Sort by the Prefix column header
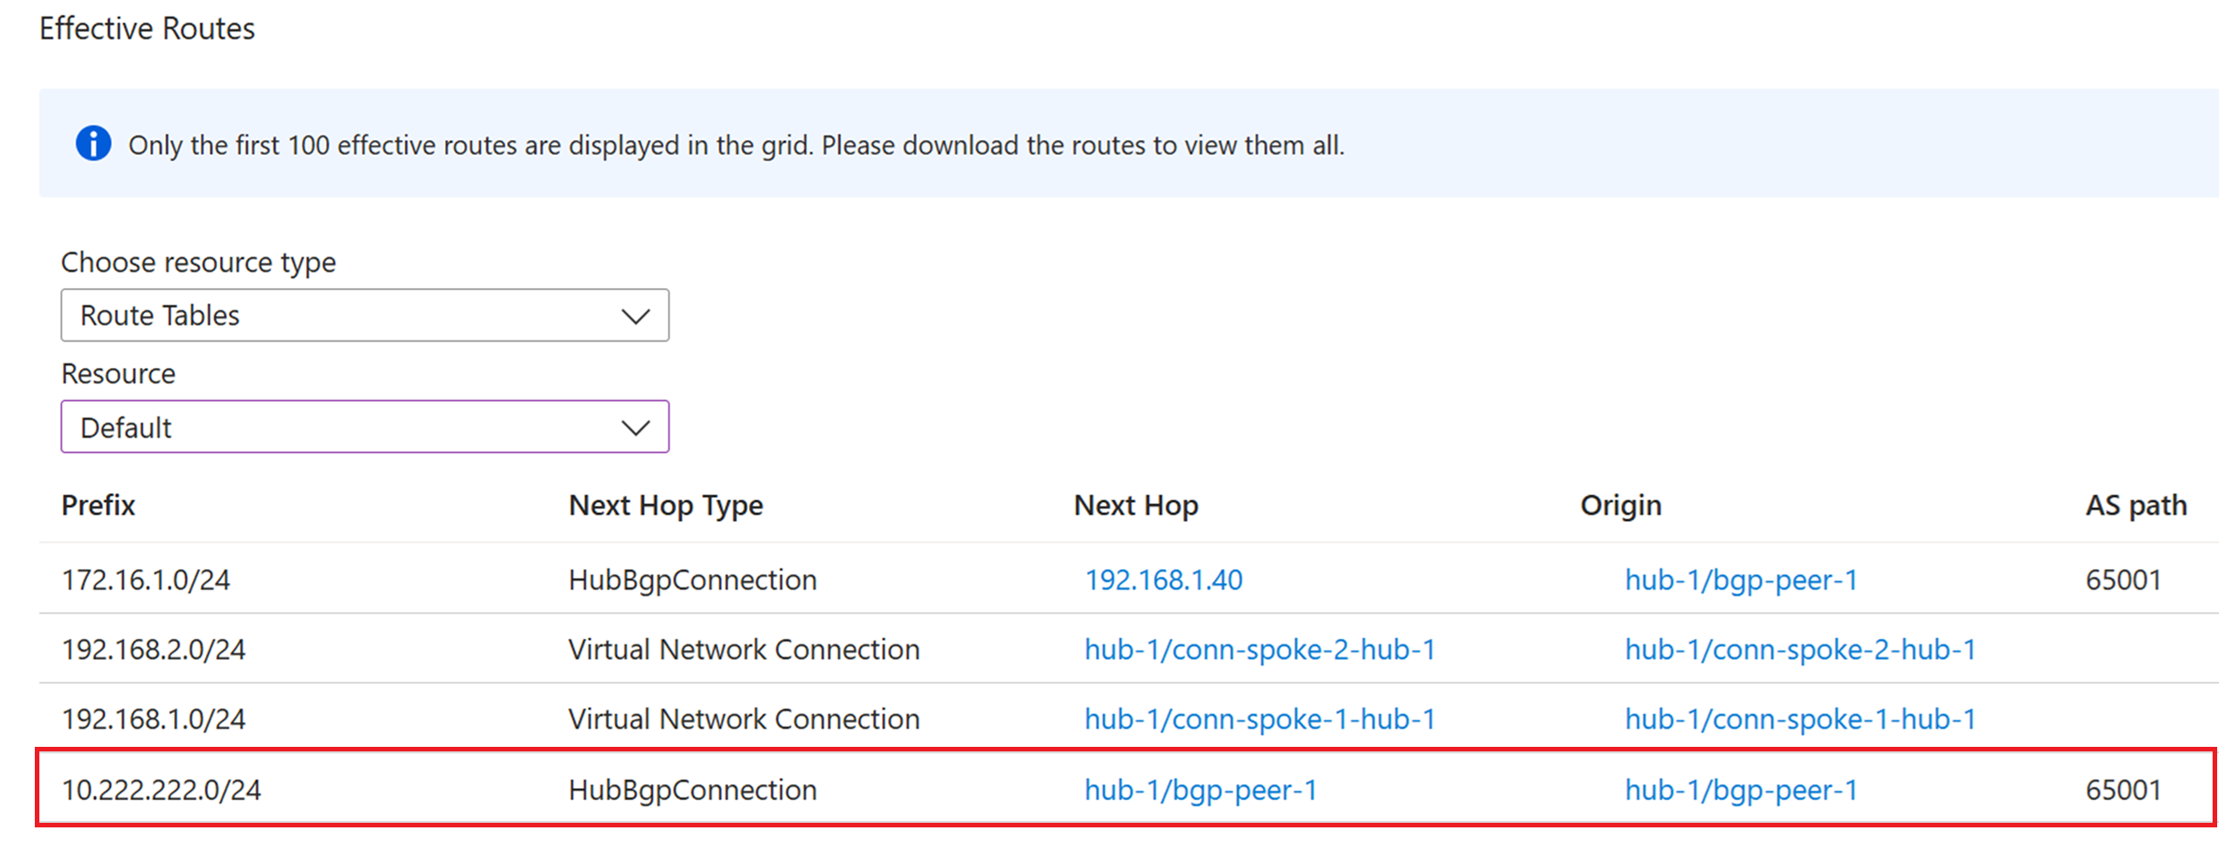The width and height of the screenshot is (2219, 853). [98, 505]
